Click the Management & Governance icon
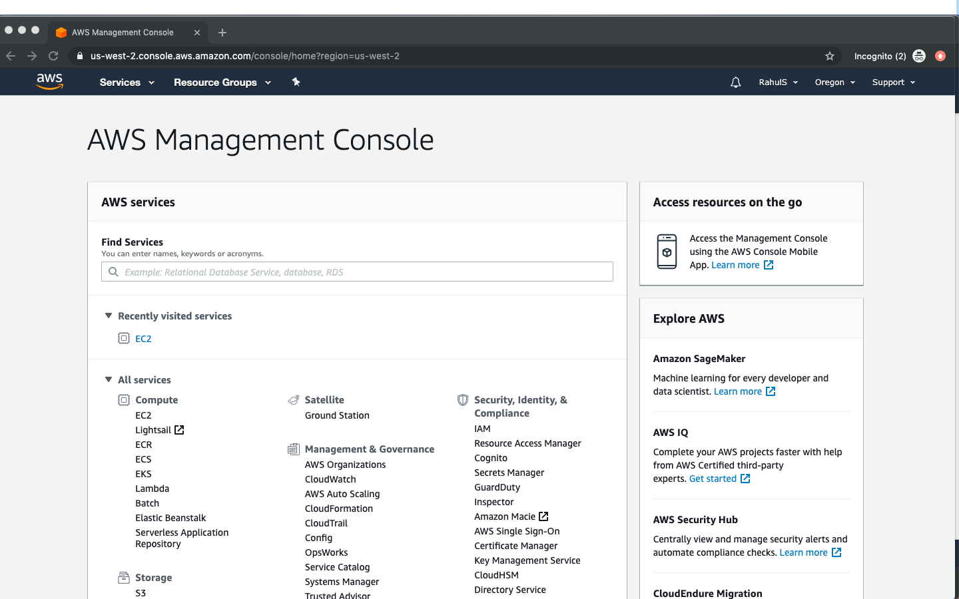The width and height of the screenshot is (959, 599). click(x=294, y=449)
